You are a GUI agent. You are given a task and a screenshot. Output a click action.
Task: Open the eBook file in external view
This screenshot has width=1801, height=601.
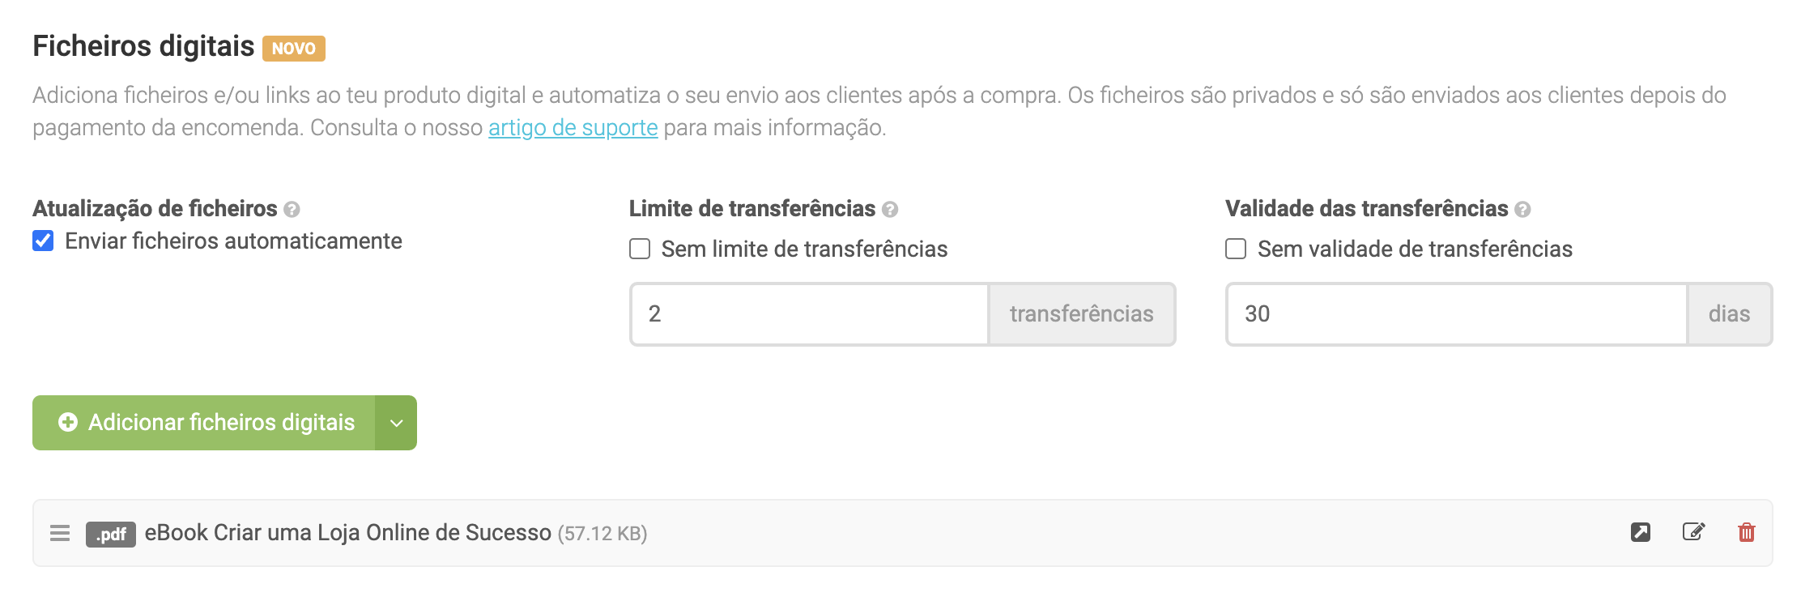click(1641, 532)
